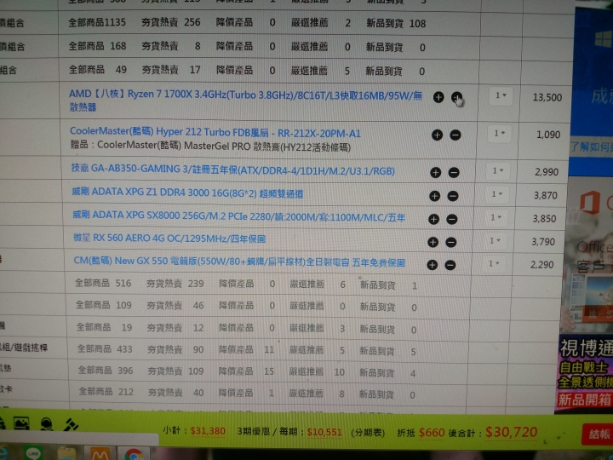
Task: Click plus icon for RX 560 AERO 4G row
Action: coord(433,242)
